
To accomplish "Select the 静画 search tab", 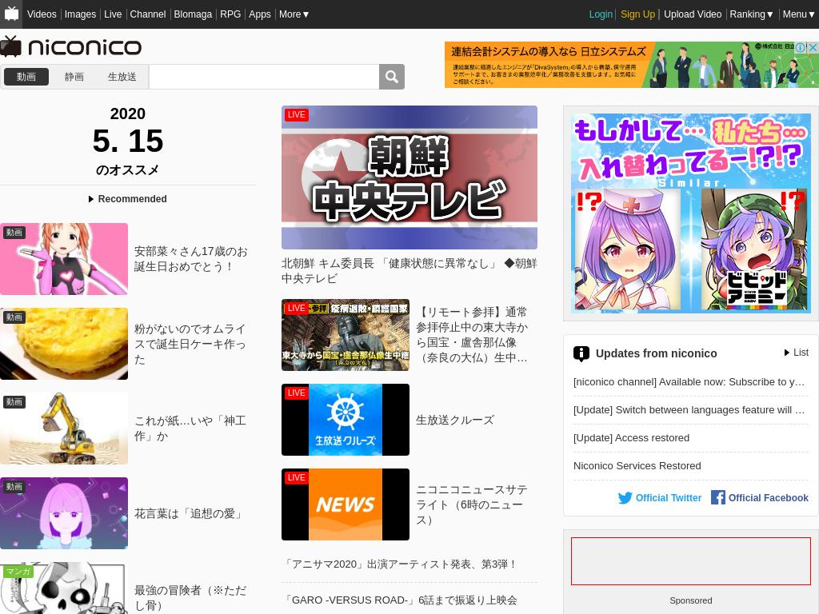I will [x=74, y=77].
